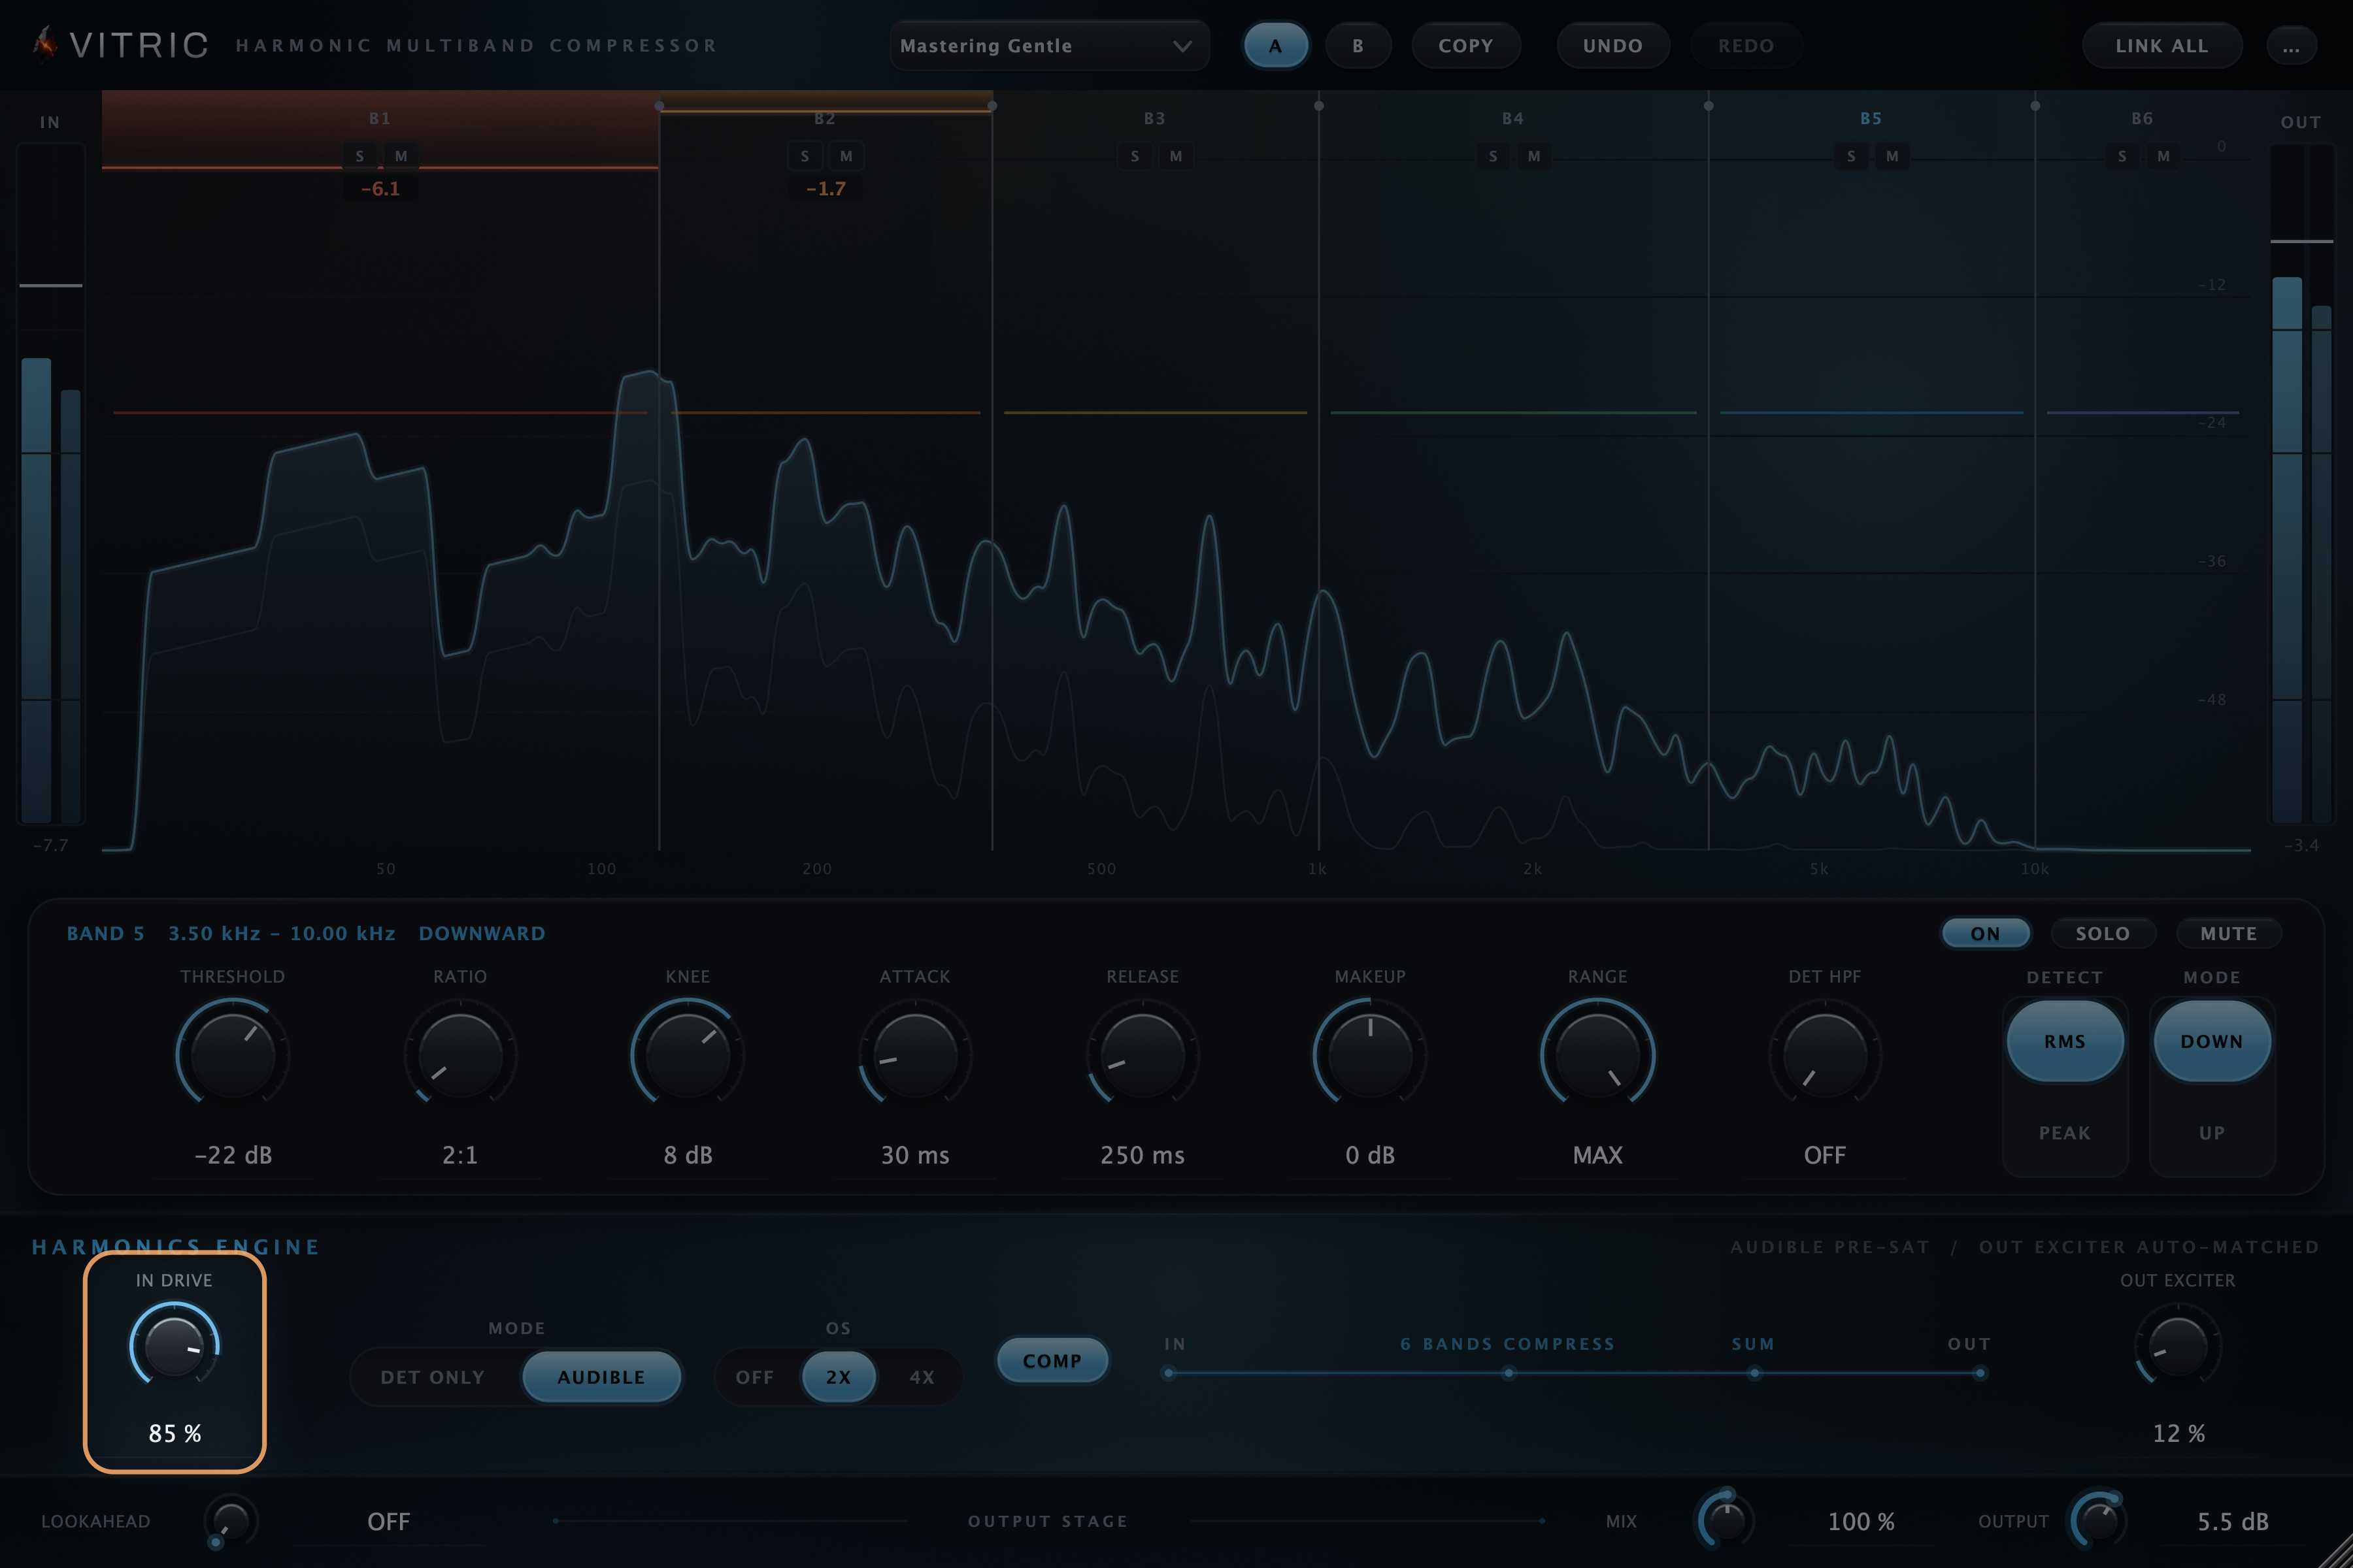
Task: Click the Vitric flame logo
Action: tap(44, 43)
